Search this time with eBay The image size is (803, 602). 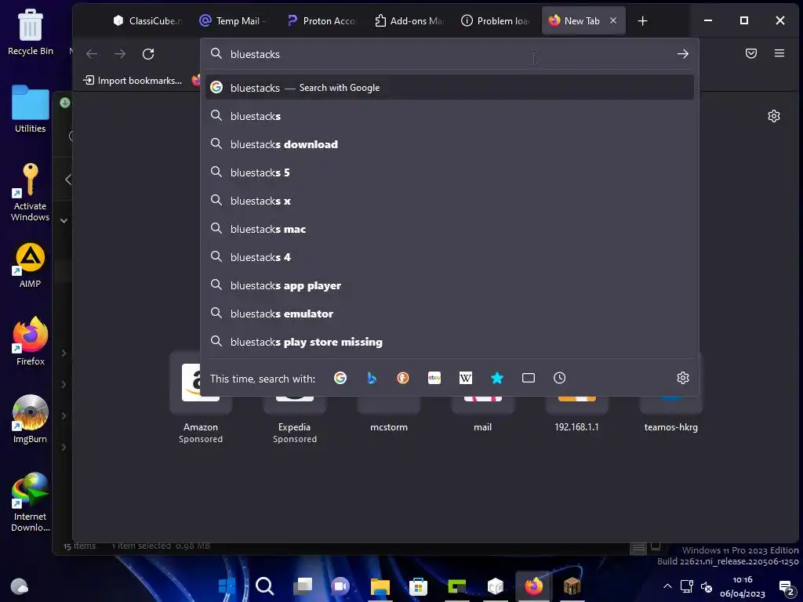(x=434, y=378)
